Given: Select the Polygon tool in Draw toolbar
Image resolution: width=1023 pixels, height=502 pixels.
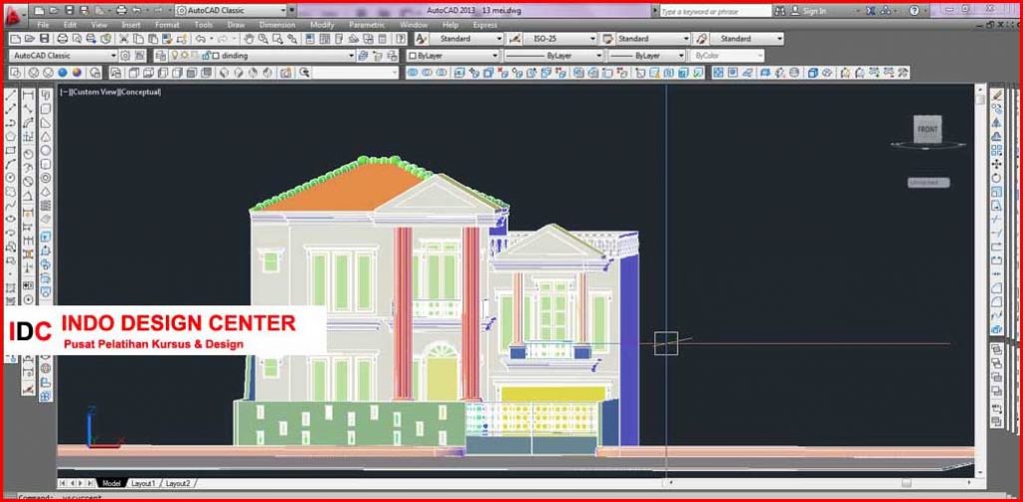Looking at the screenshot, I should 10,137.
